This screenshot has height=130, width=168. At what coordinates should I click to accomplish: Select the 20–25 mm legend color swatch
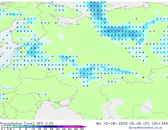click(47, 127)
